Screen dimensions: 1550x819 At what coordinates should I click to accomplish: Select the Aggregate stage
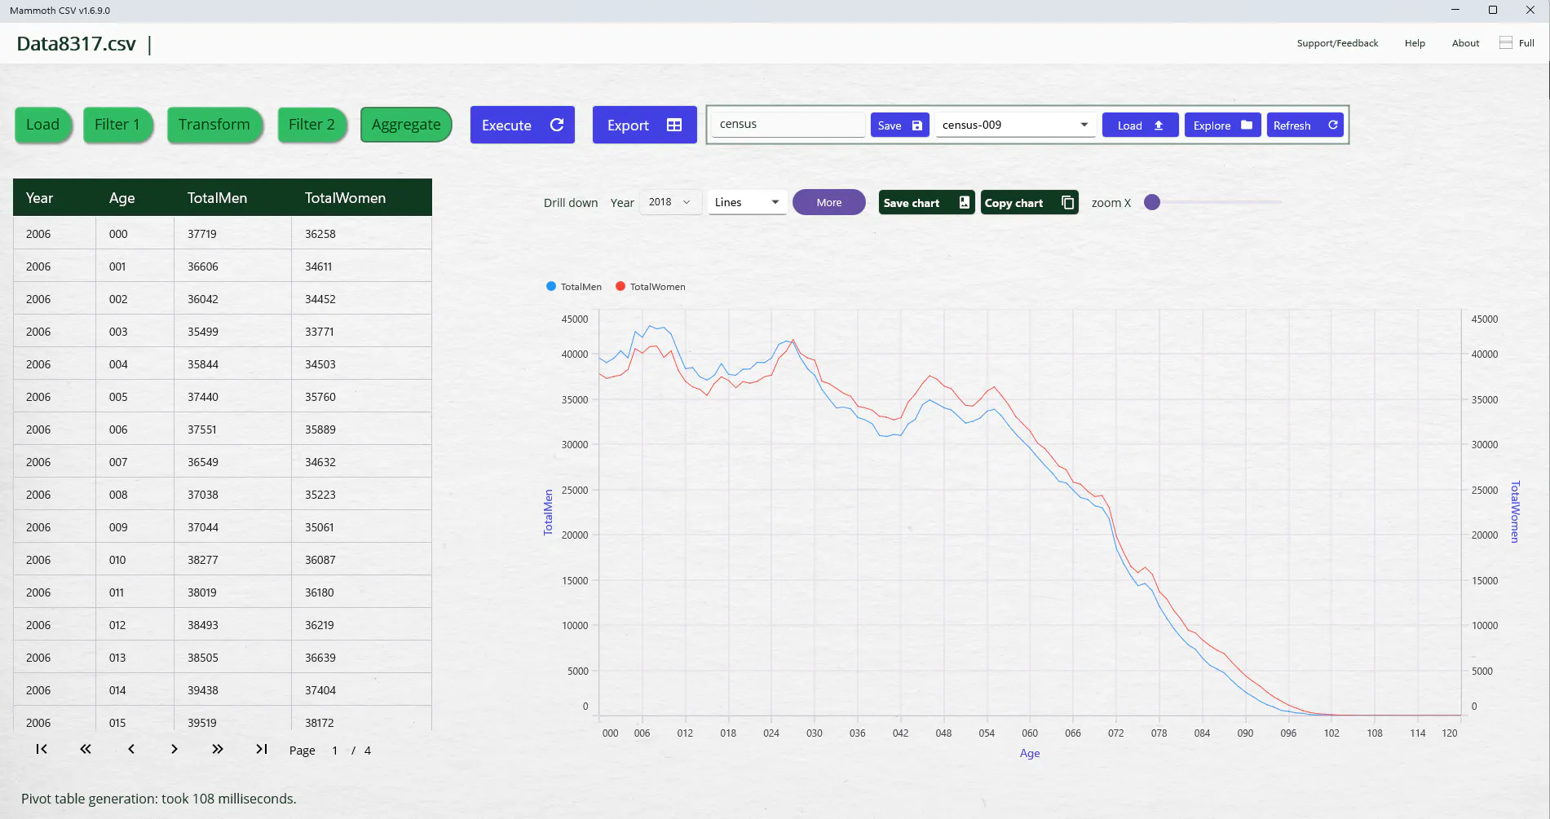(406, 125)
